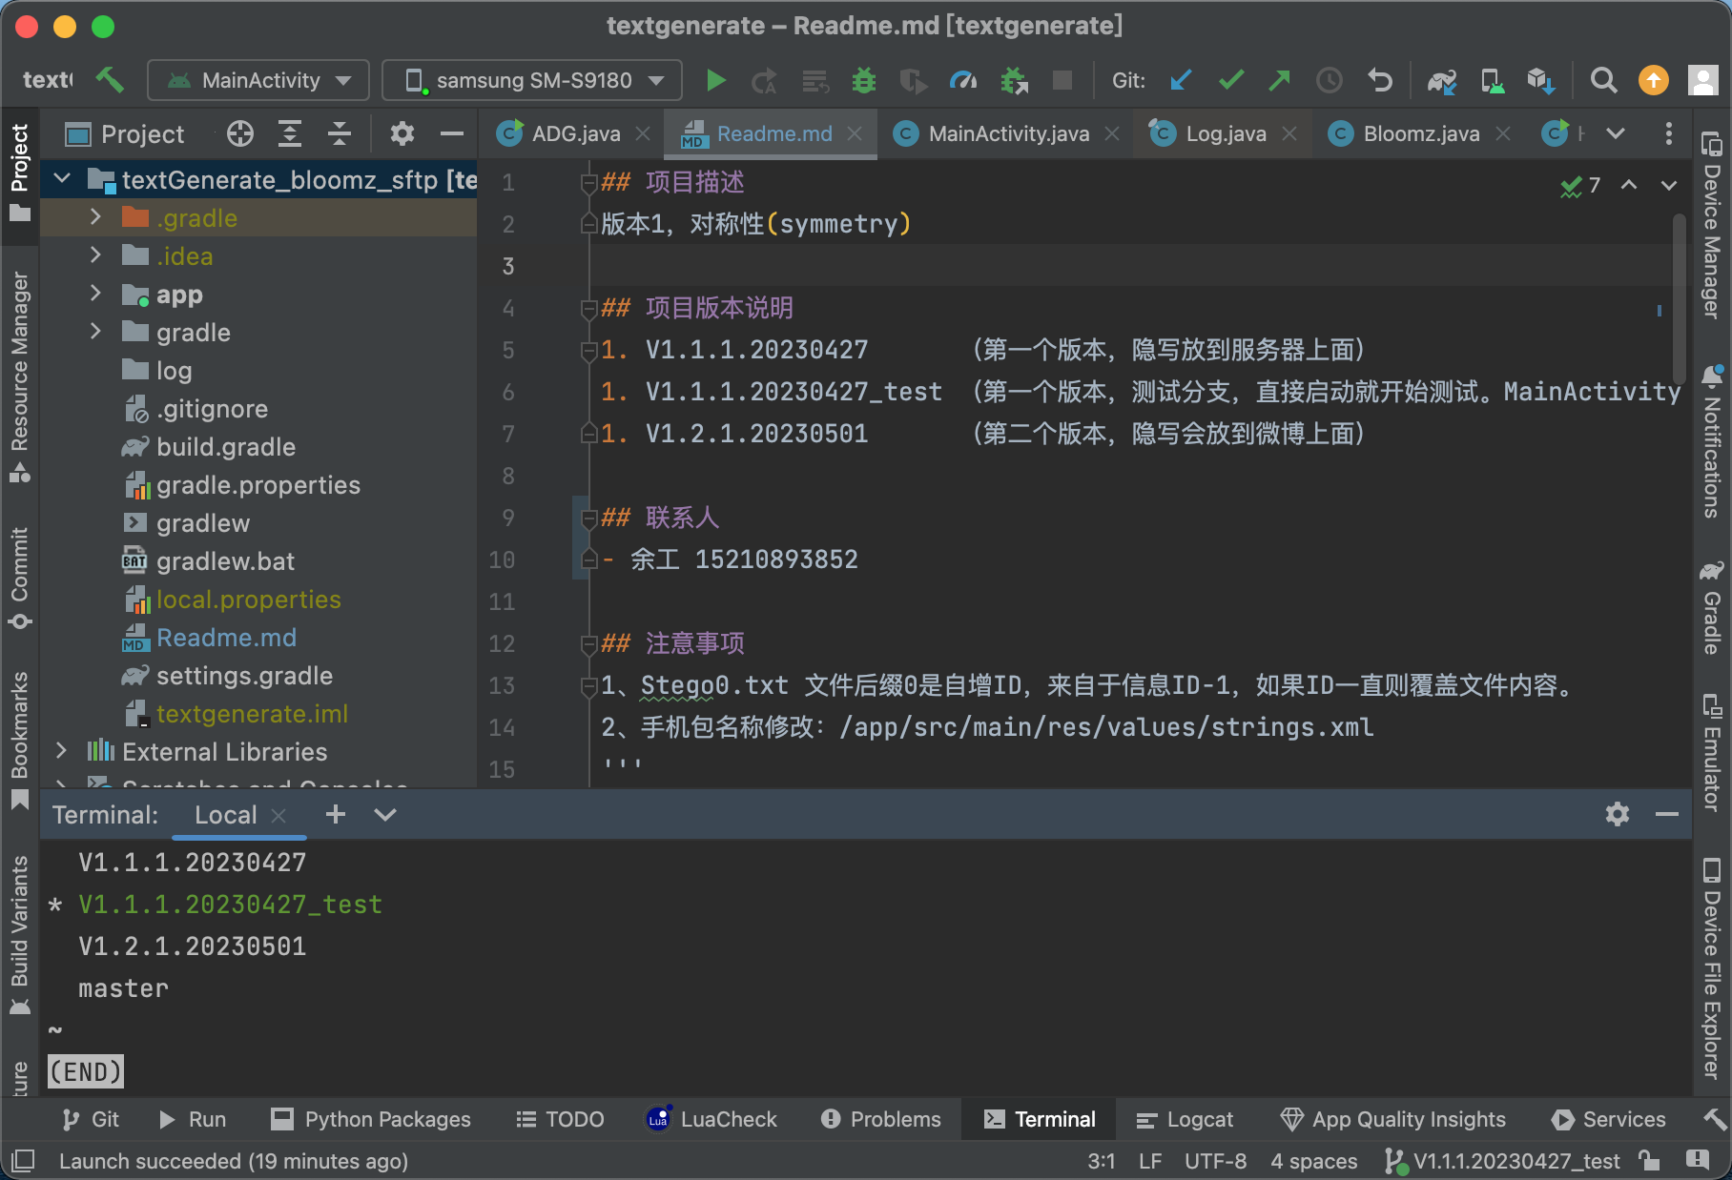Click the orange IDE update icon
1732x1180 pixels.
(x=1654, y=81)
